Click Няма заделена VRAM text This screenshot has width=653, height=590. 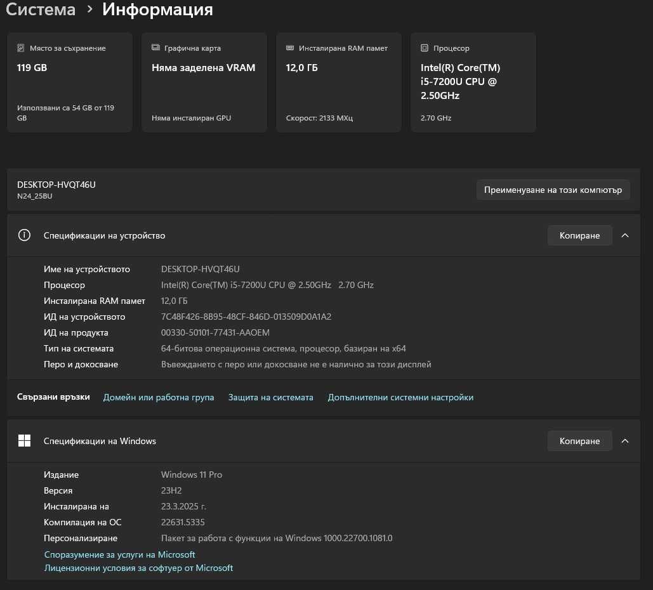pyautogui.click(x=203, y=67)
